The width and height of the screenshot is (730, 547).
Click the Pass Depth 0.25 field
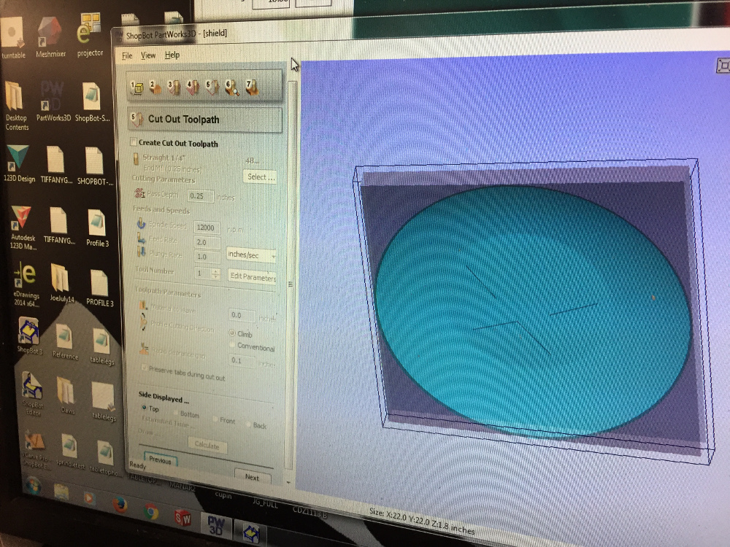click(201, 196)
